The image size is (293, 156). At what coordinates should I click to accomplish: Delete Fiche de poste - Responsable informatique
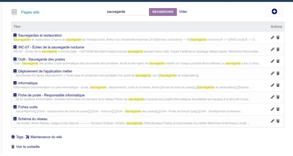[278, 97]
